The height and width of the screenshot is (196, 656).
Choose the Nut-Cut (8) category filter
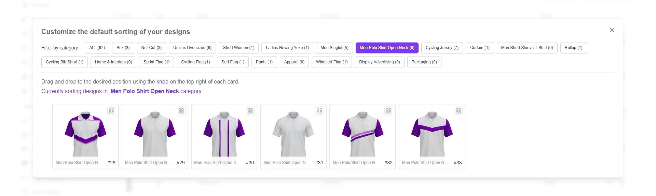pyautogui.click(x=151, y=48)
